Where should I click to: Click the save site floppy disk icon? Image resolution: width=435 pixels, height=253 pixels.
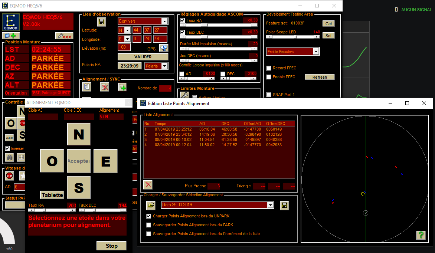click(101, 22)
